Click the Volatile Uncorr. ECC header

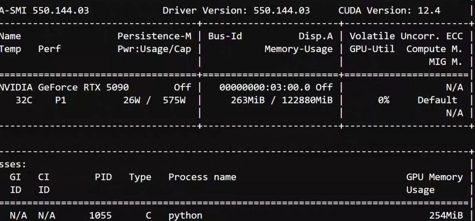[406, 36]
